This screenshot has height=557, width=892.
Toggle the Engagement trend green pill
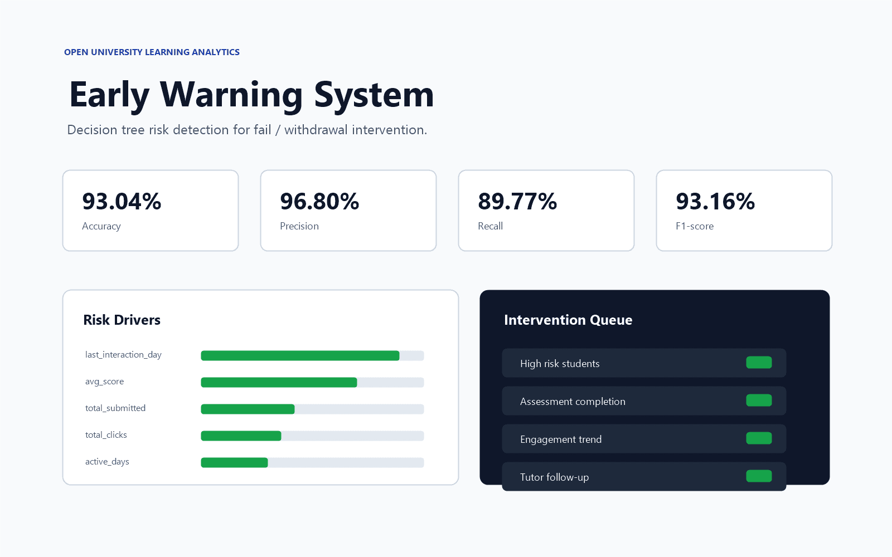759,438
